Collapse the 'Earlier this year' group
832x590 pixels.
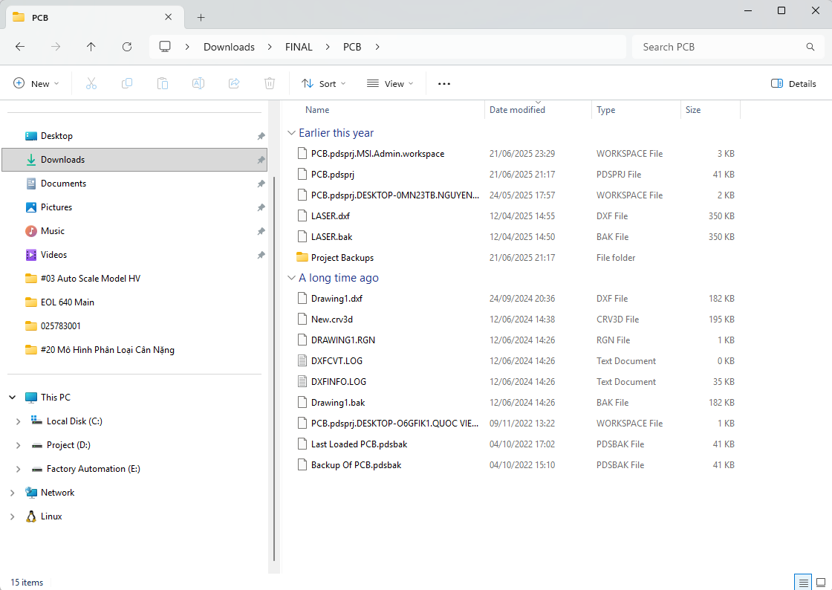click(290, 133)
